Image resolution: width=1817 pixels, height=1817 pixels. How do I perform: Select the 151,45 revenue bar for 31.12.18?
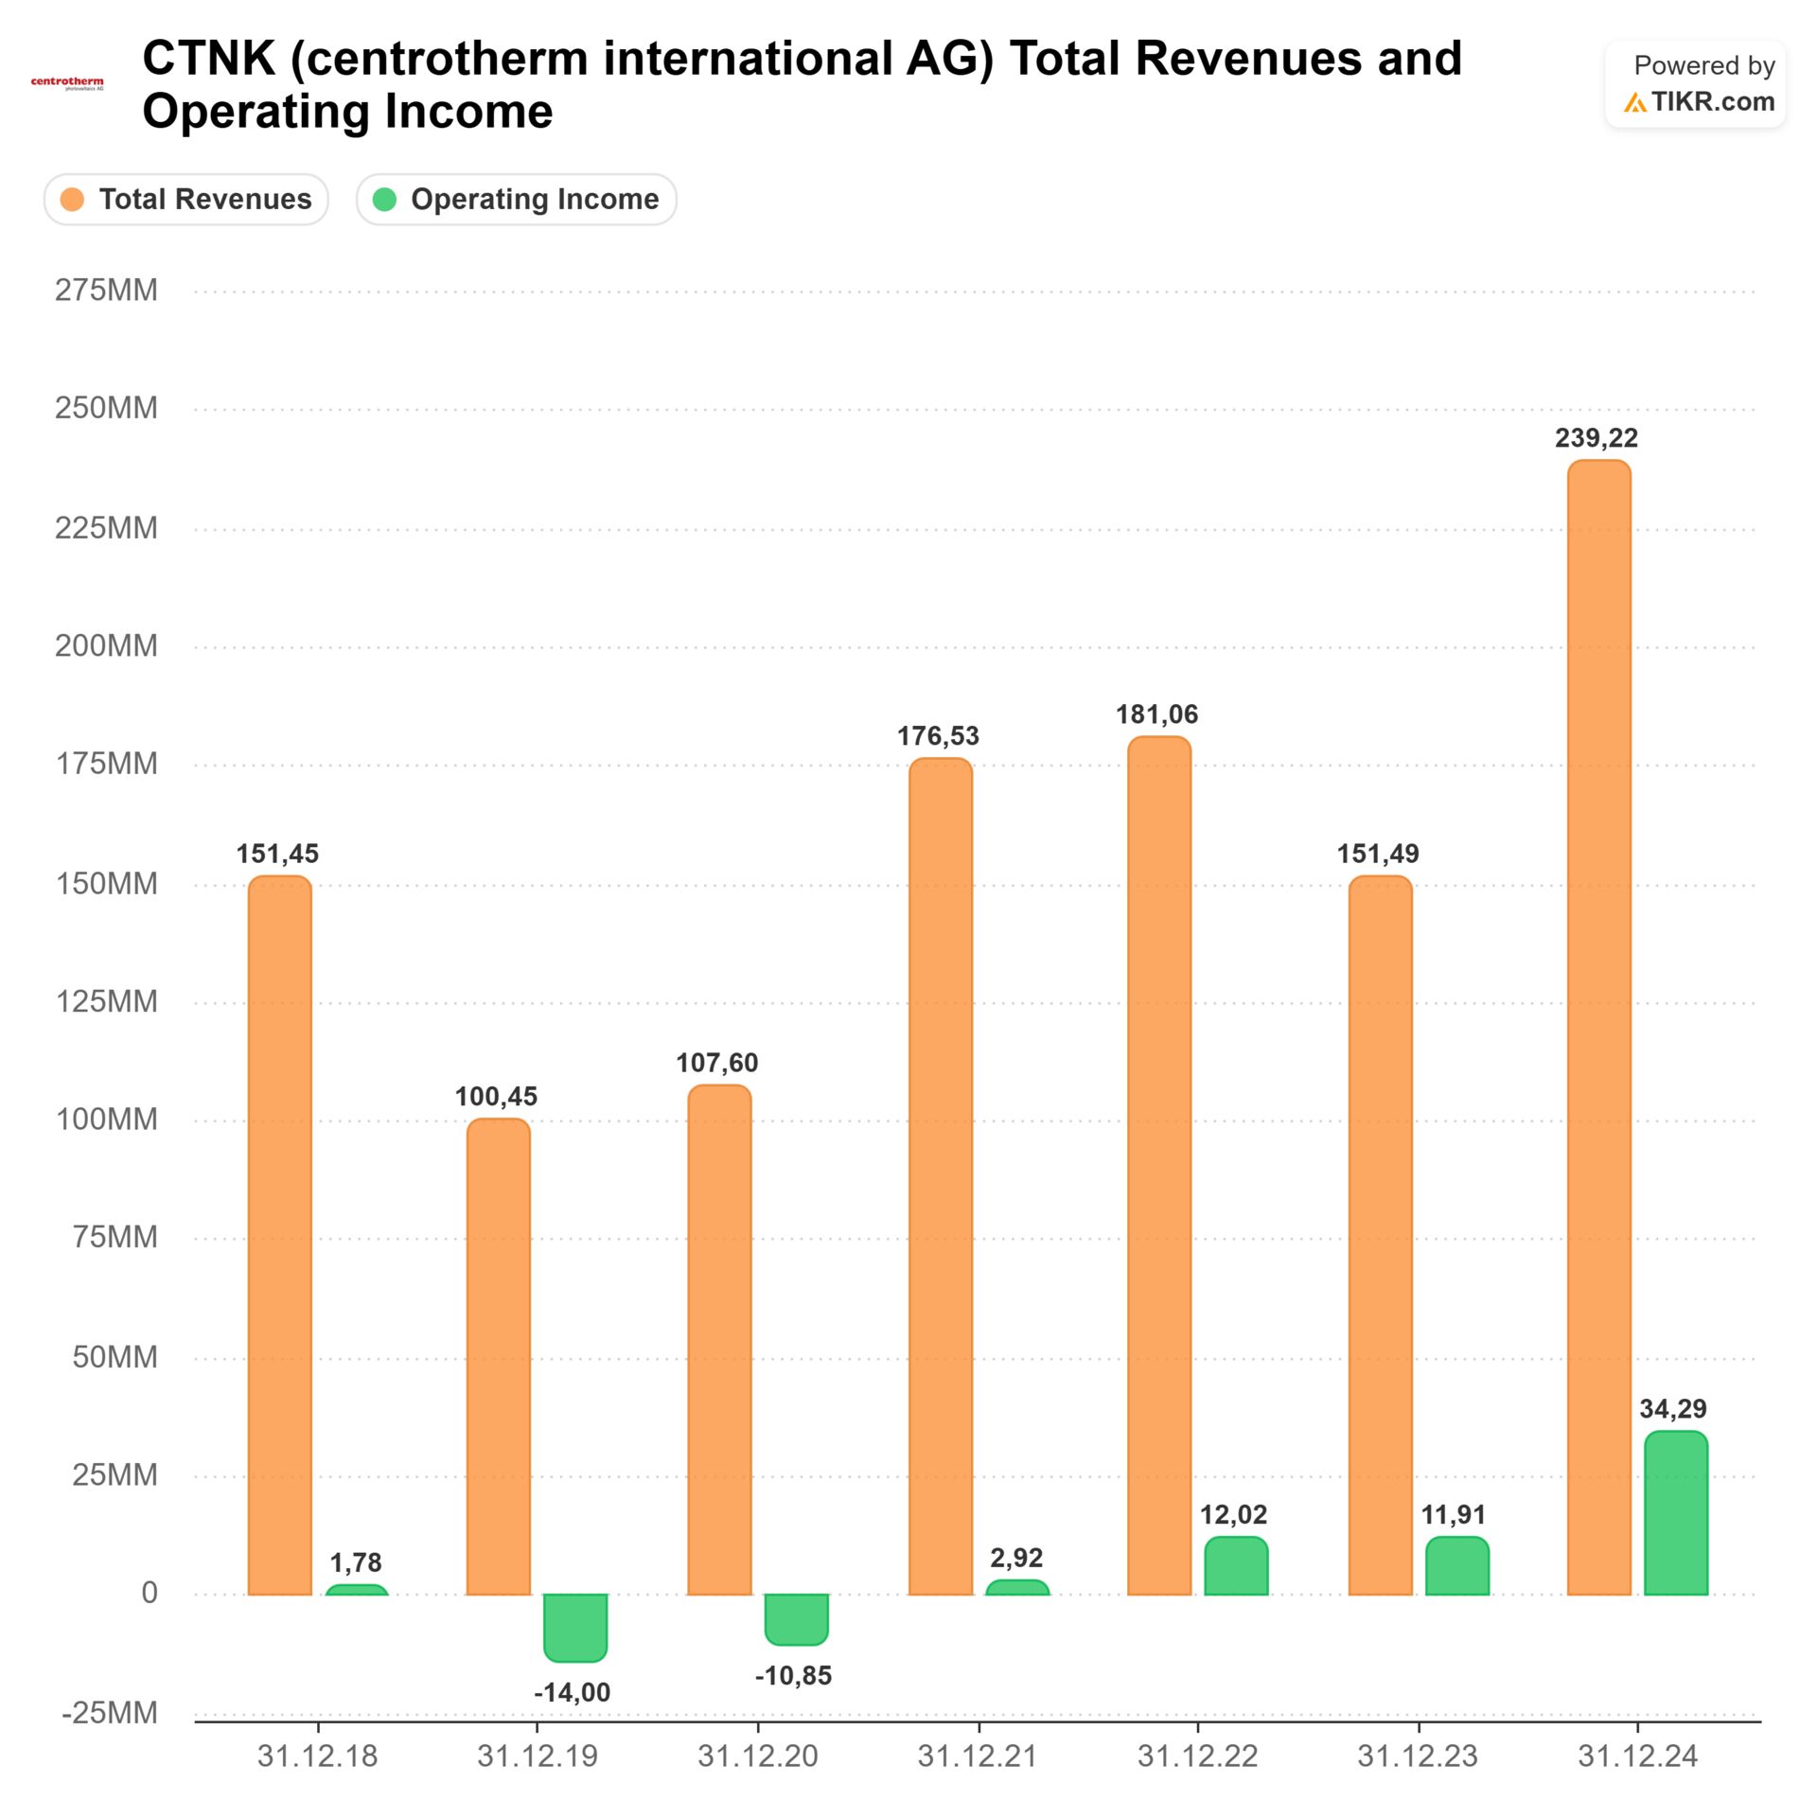point(279,1235)
